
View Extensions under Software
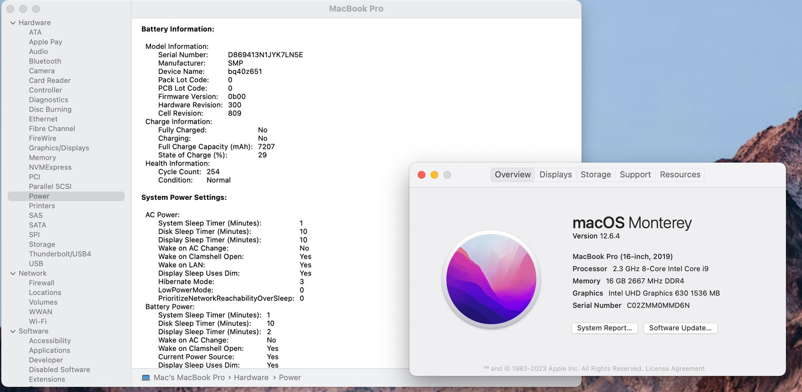[x=47, y=379]
